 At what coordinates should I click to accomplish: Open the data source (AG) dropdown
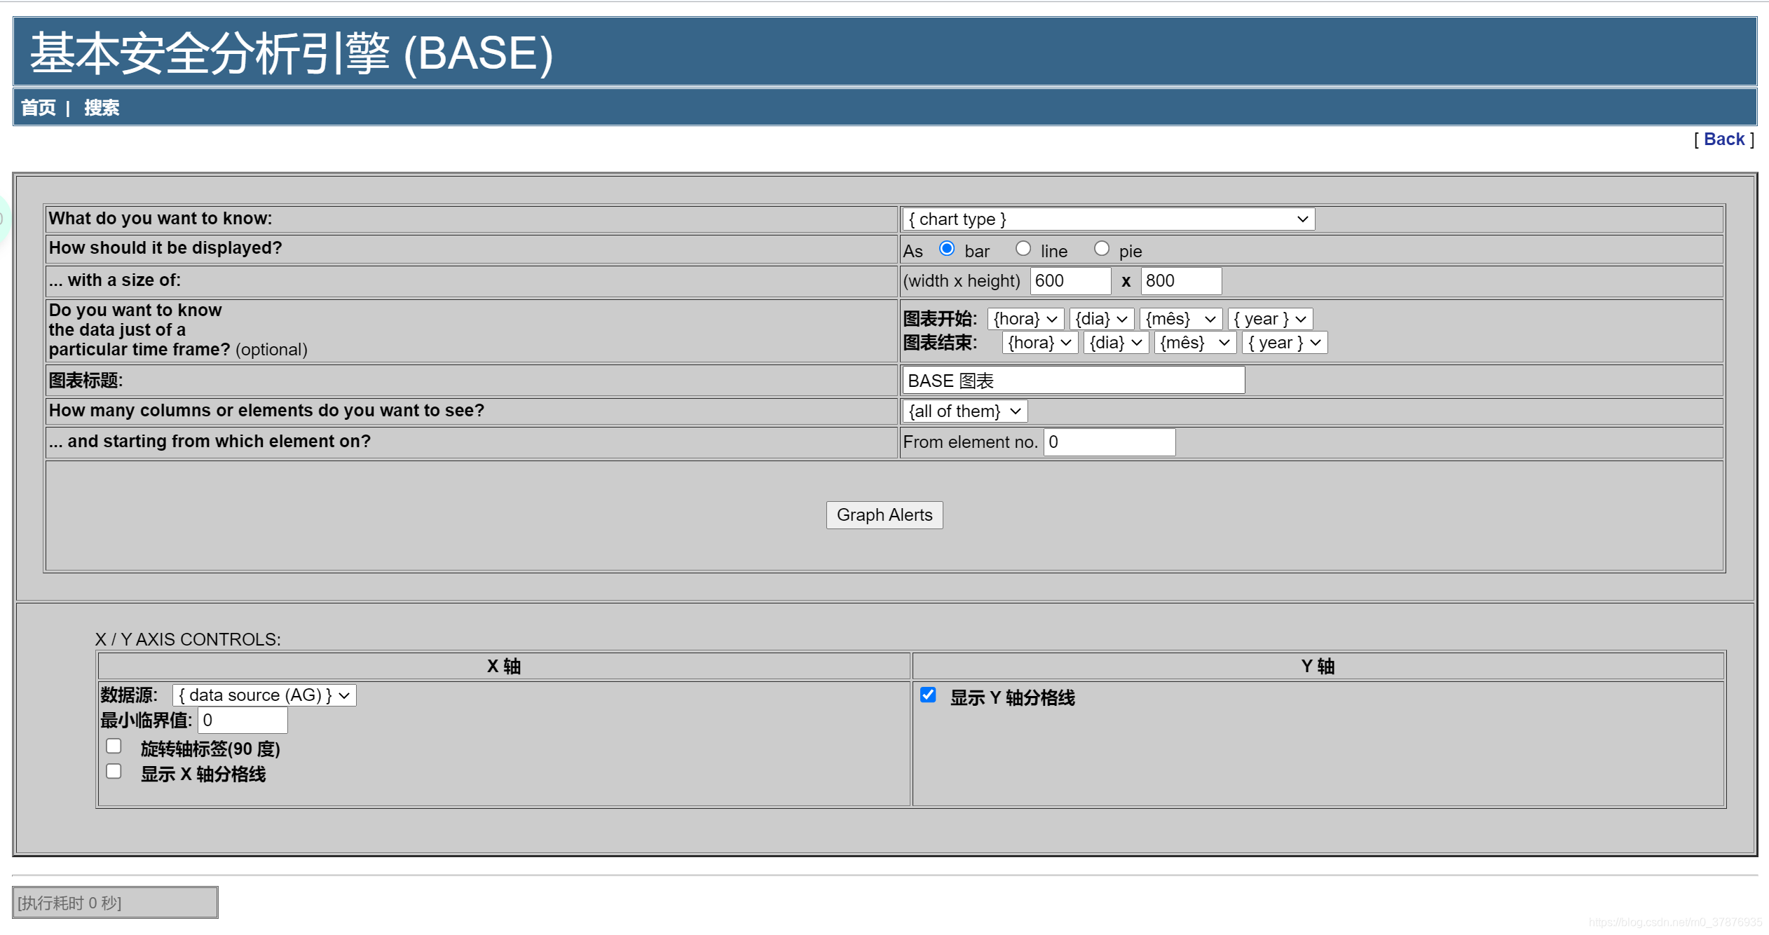pyautogui.click(x=264, y=695)
